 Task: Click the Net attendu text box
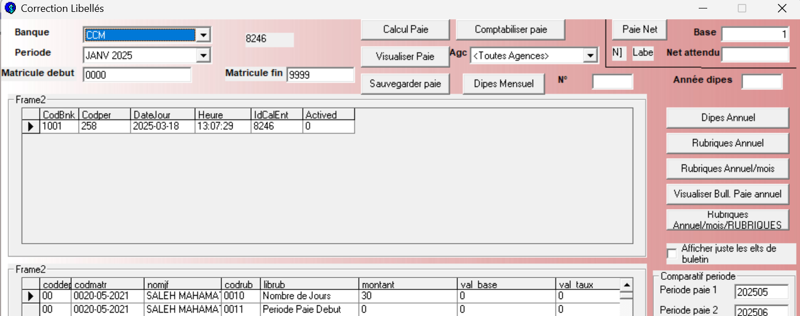pyautogui.click(x=755, y=54)
